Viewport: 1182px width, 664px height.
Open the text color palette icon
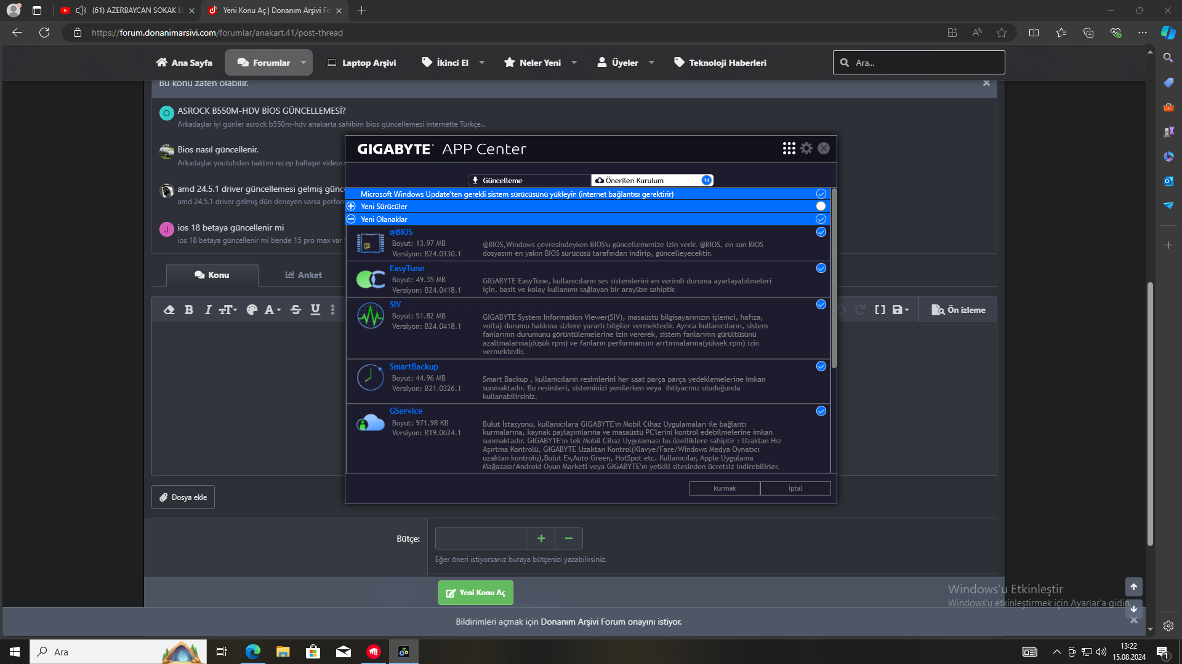(252, 310)
